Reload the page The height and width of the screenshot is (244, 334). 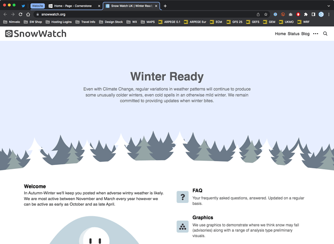pyautogui.click(x=20, y=14)
